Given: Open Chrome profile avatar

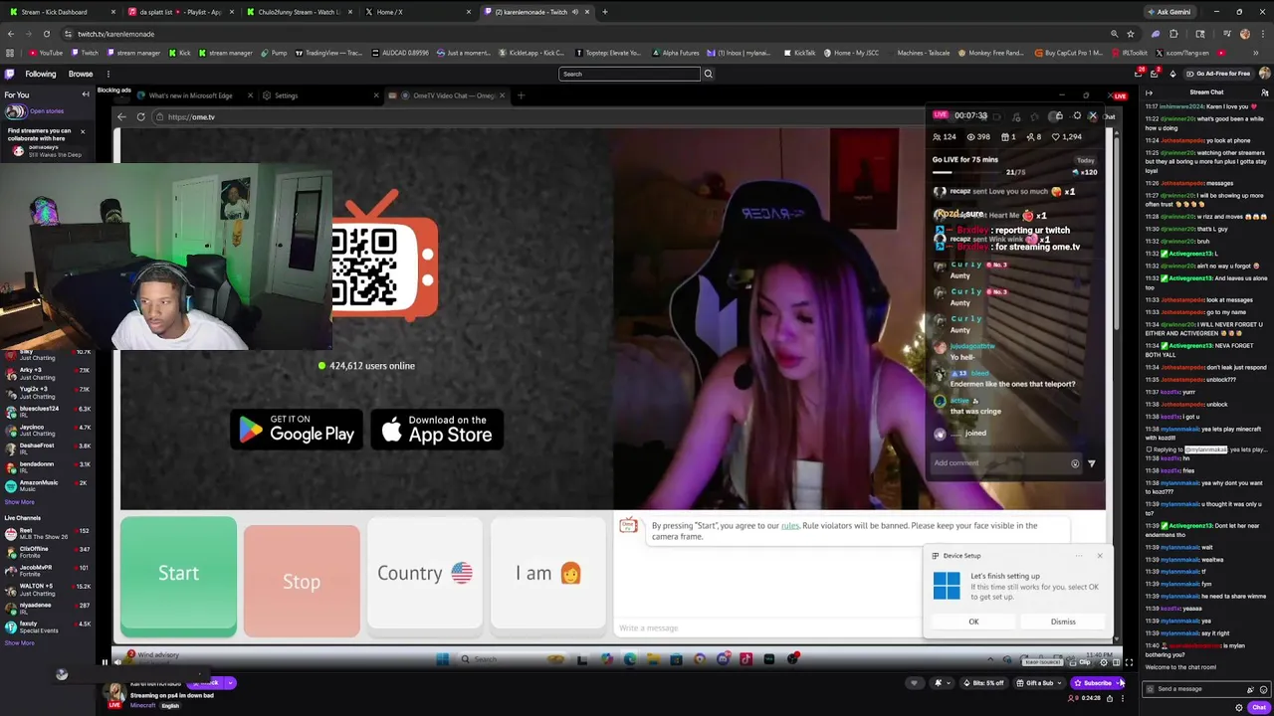Looking at the screenshot, I should pyautogui.click(x=1244, y=34).
